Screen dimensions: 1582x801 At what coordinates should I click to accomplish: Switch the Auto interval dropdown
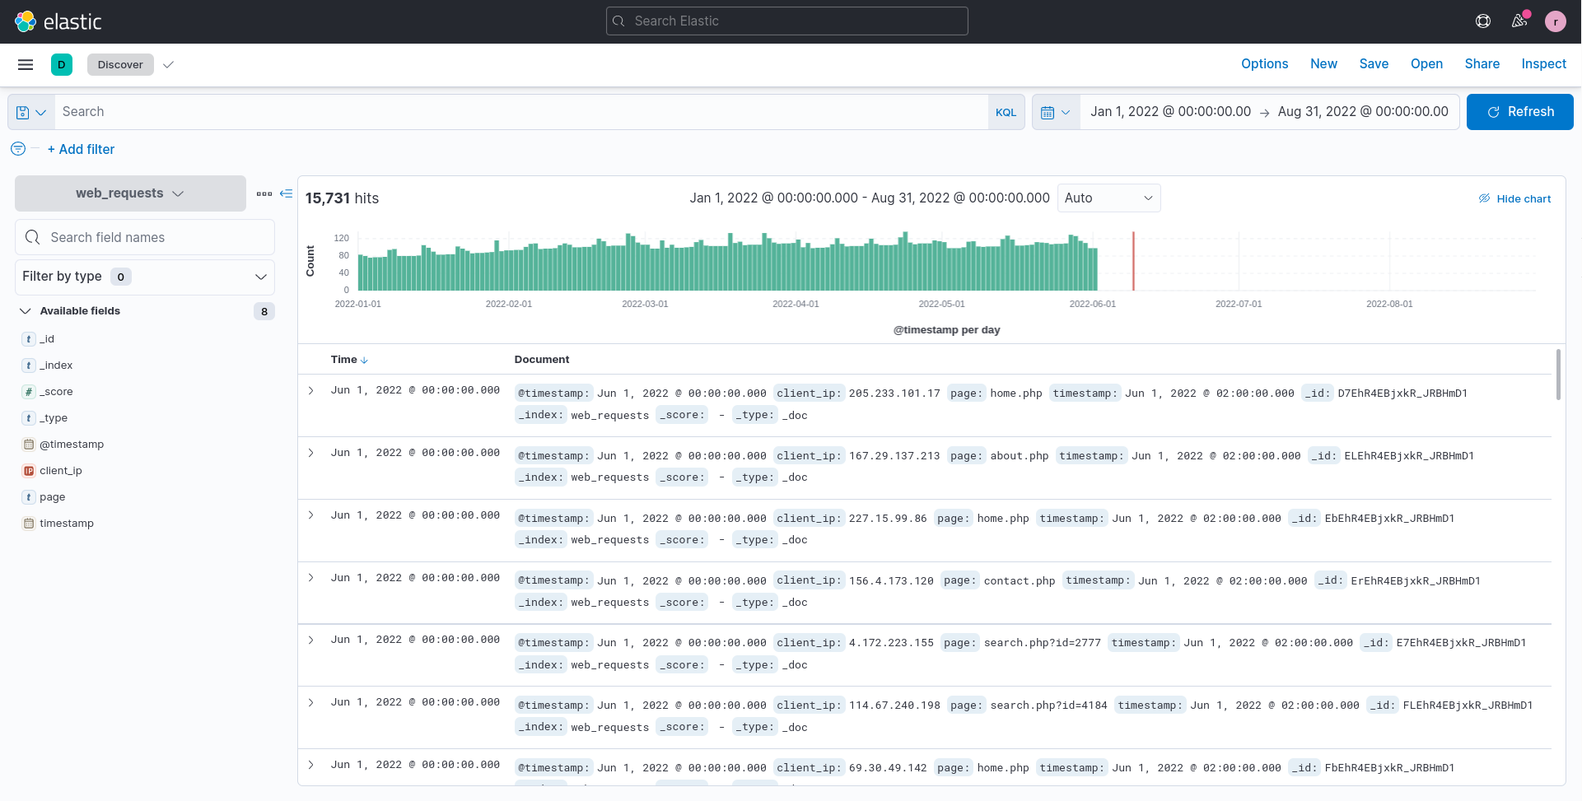[x=1108, y=198]
